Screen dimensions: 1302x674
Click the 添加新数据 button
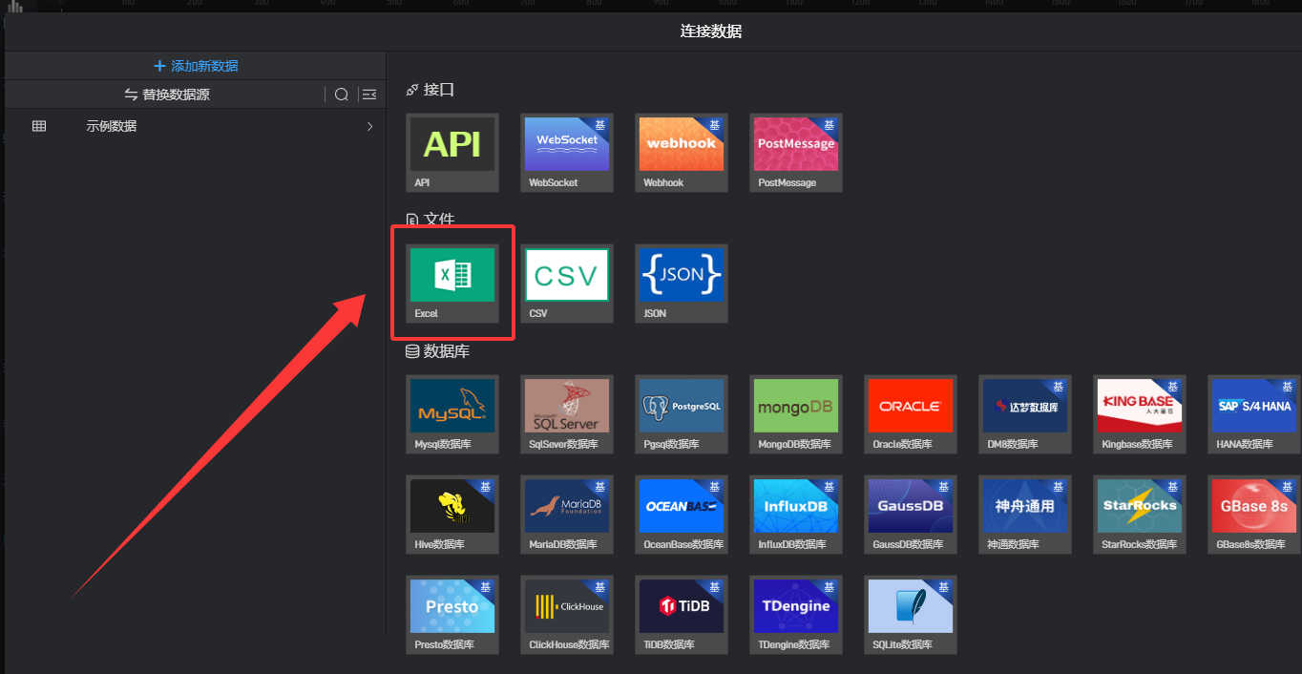[x=196, y=66]
